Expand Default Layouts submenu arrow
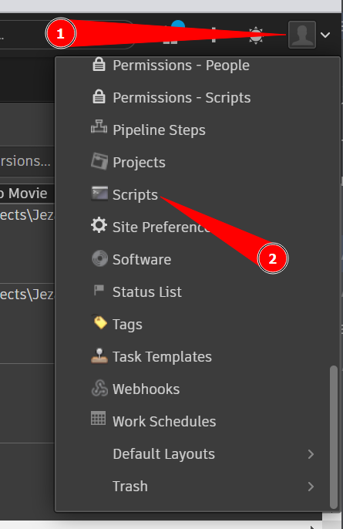 coord(311,454)
